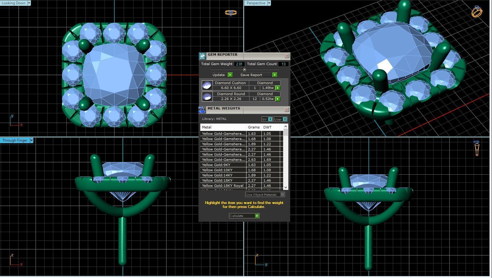Image resolution: width=492 pixels, height=278 pixels.
Task: Click the metal list scroll up arrow
Action: coord(286,126)
